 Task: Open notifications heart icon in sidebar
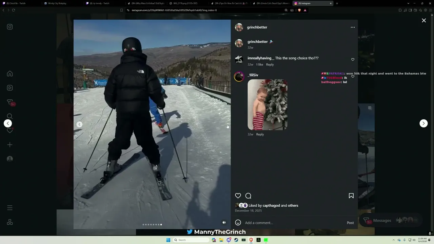[x=10, y=130]
